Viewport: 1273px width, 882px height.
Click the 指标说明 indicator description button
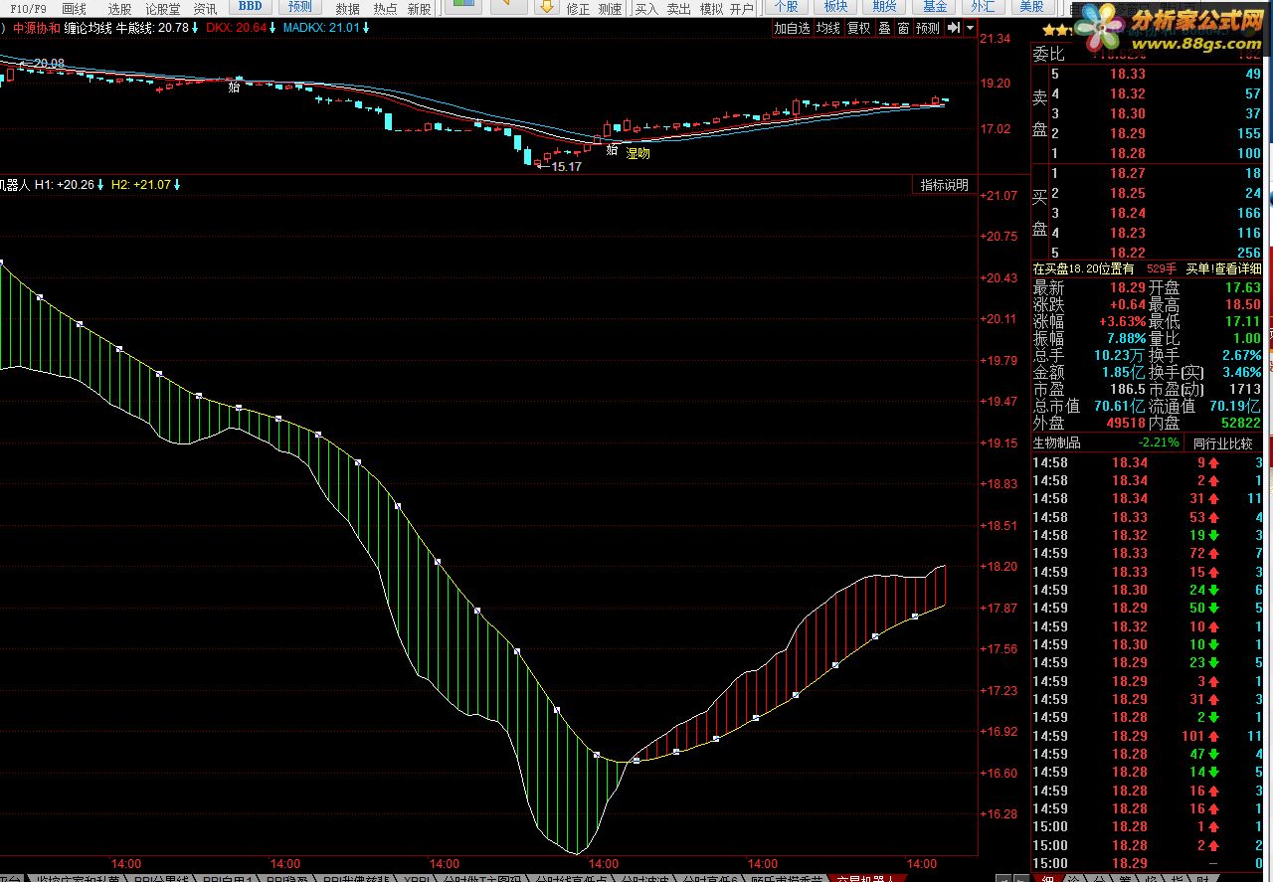944,185
